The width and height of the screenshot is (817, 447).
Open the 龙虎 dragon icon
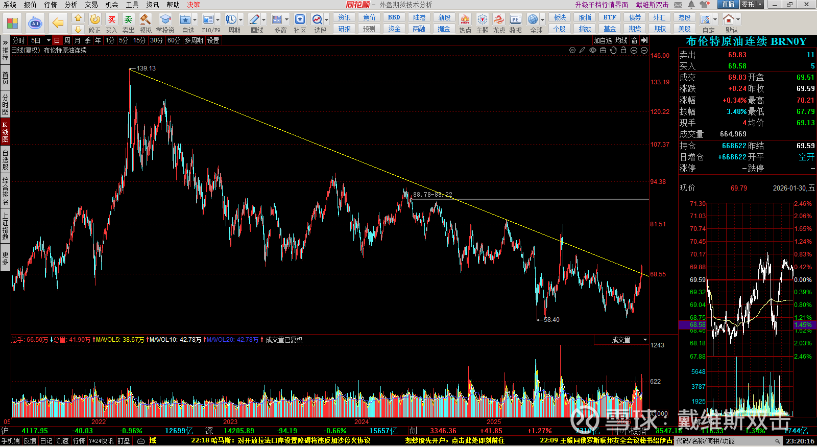499,23
